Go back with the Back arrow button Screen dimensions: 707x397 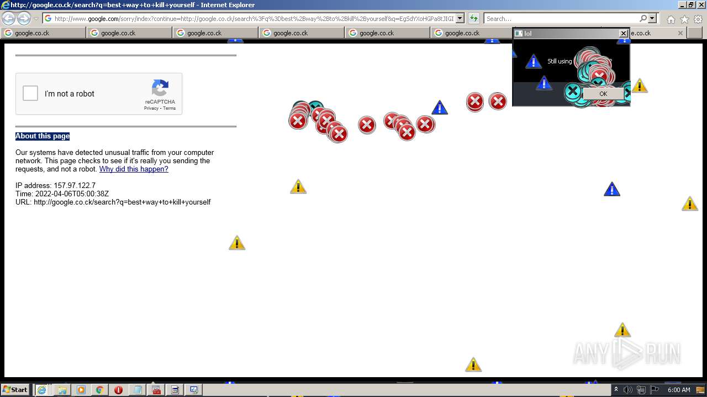pyautogui.click(x=8, y=19)
